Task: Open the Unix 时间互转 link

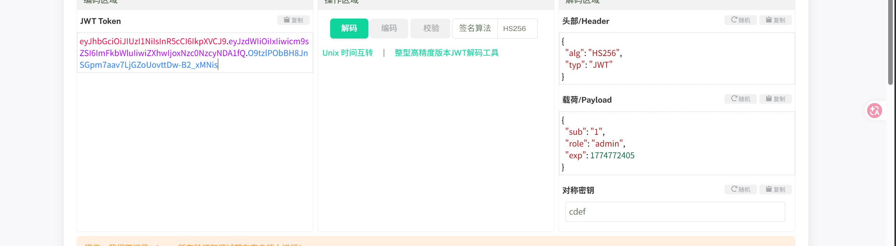Action: click(x=347, y=53)
